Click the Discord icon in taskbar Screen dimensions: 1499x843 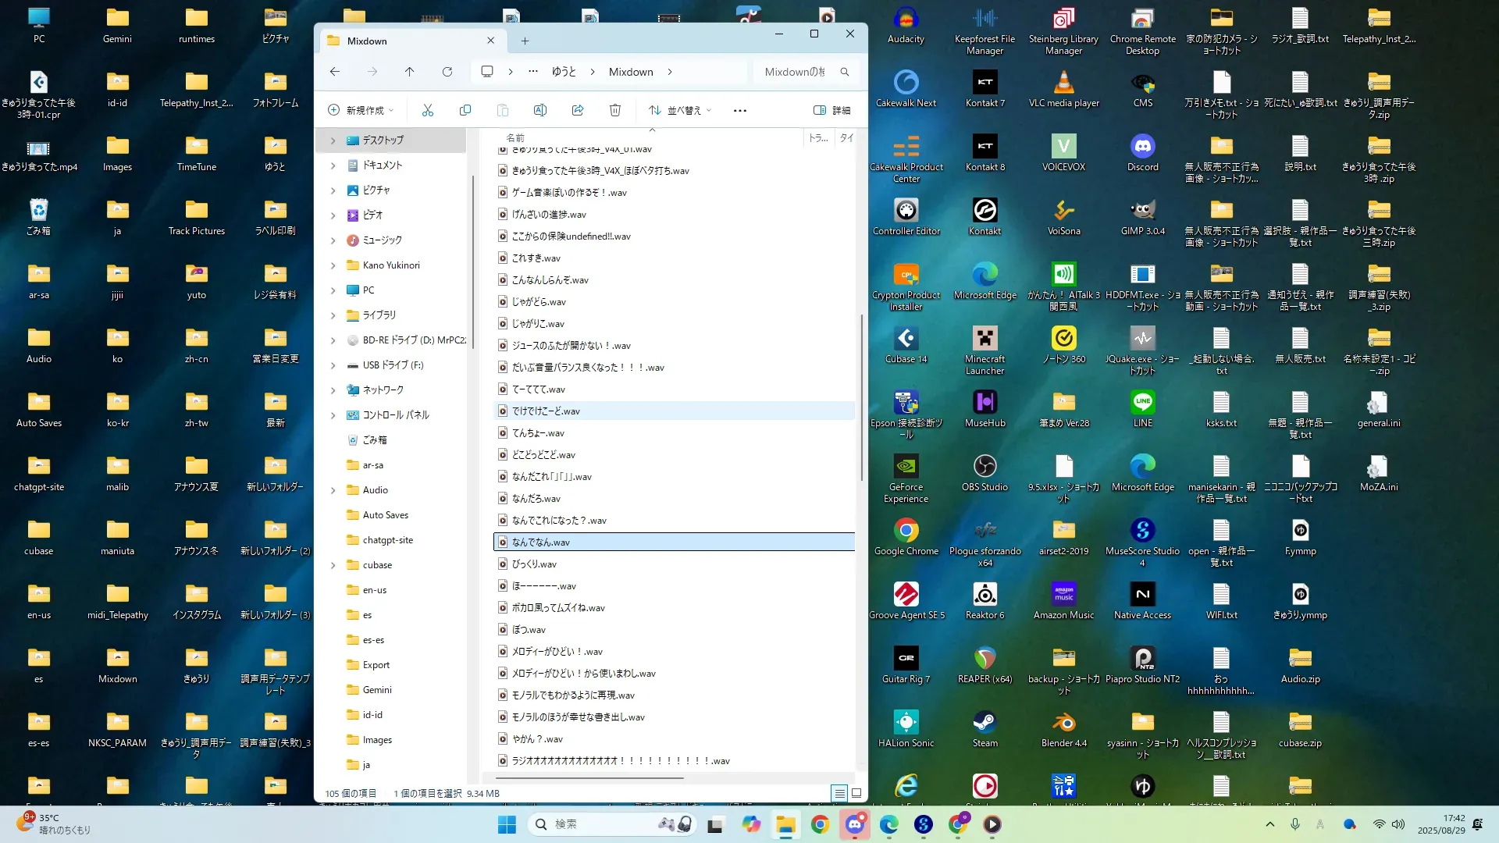tap(854, 824)
